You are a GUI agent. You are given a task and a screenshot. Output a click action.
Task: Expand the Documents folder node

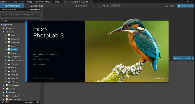[6, 39]
